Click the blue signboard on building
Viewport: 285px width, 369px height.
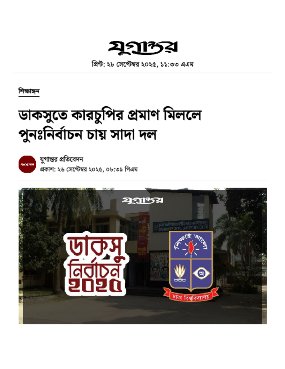tap(181, 225)
